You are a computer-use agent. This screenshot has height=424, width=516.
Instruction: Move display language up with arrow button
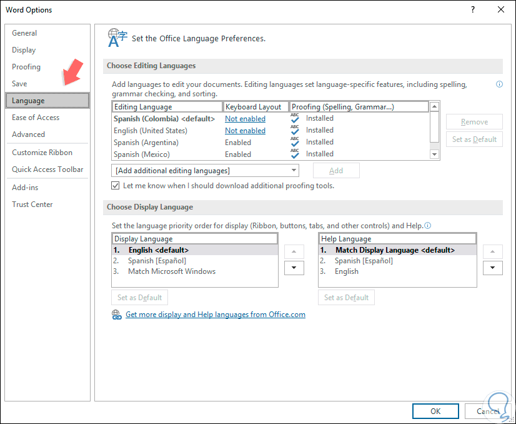coord(294,251)
